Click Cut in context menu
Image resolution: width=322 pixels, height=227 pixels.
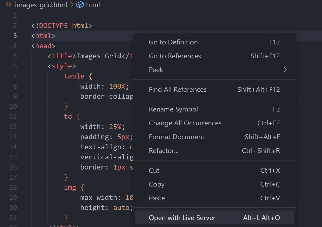point(154,170)
